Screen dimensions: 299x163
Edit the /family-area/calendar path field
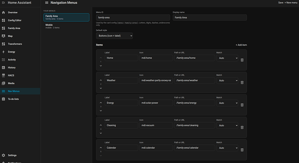195,148
